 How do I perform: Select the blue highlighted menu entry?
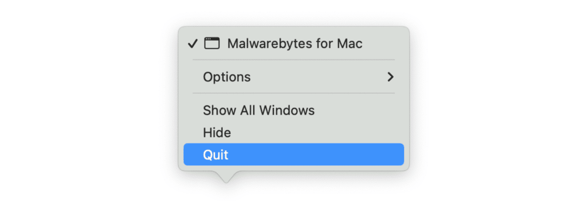293,155
